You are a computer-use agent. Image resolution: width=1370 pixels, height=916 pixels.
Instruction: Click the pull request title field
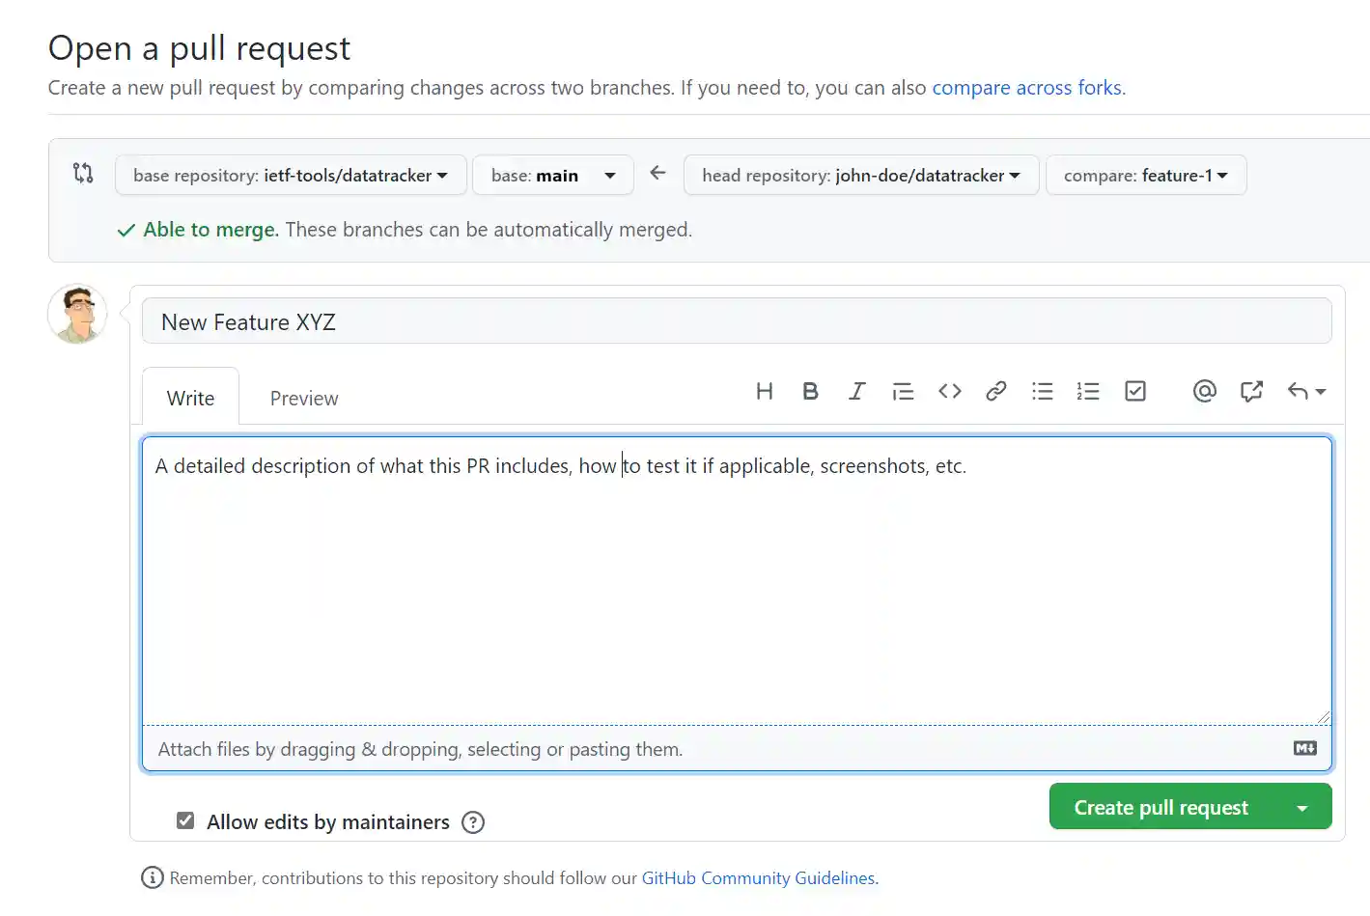[736, 322]
